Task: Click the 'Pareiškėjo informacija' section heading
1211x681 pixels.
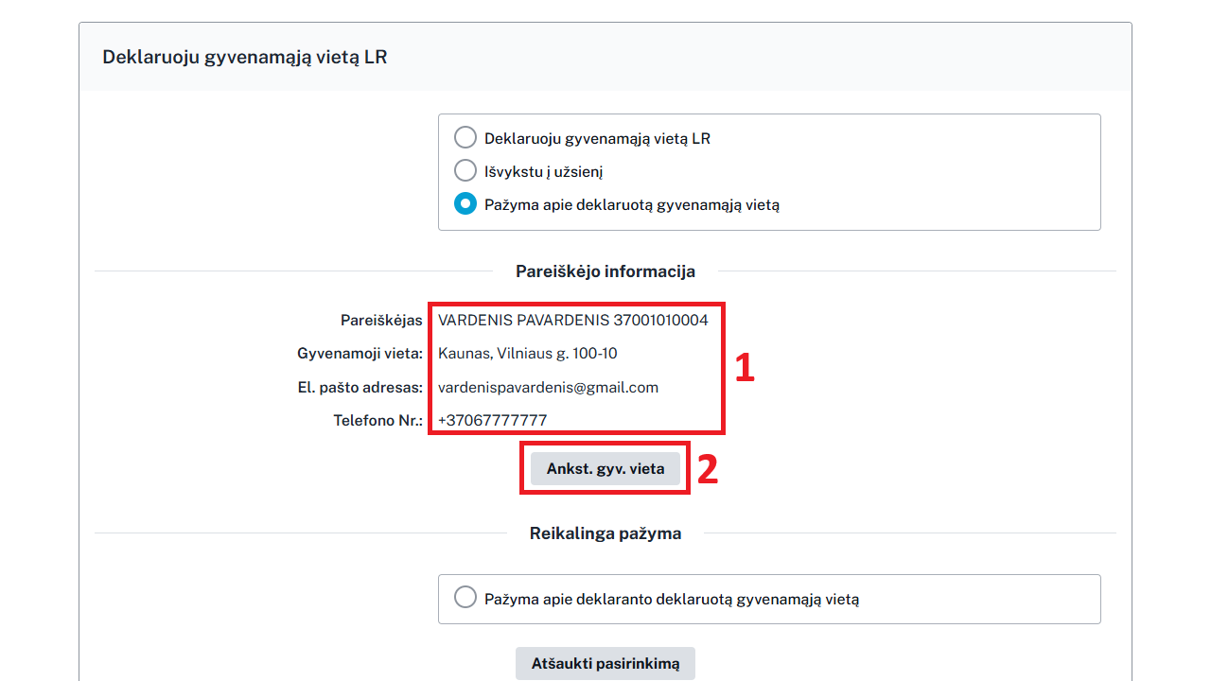Action: click(x=605, y=271)
